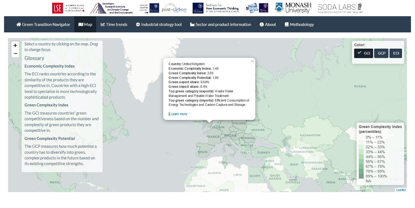The image size is (415, 208).
Task: Switch map color to GCP
Action: coord(381,53)
